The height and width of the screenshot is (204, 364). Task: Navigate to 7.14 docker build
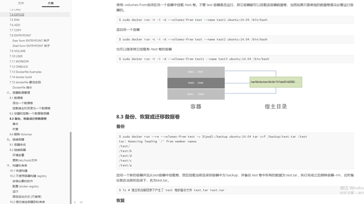coord(21,77)
